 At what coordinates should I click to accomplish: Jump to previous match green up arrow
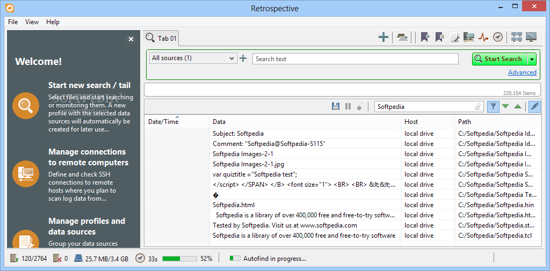518,107
